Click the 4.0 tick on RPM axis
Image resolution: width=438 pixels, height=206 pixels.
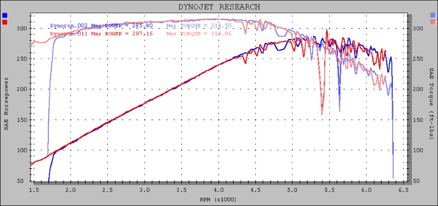tap(218, 190)
